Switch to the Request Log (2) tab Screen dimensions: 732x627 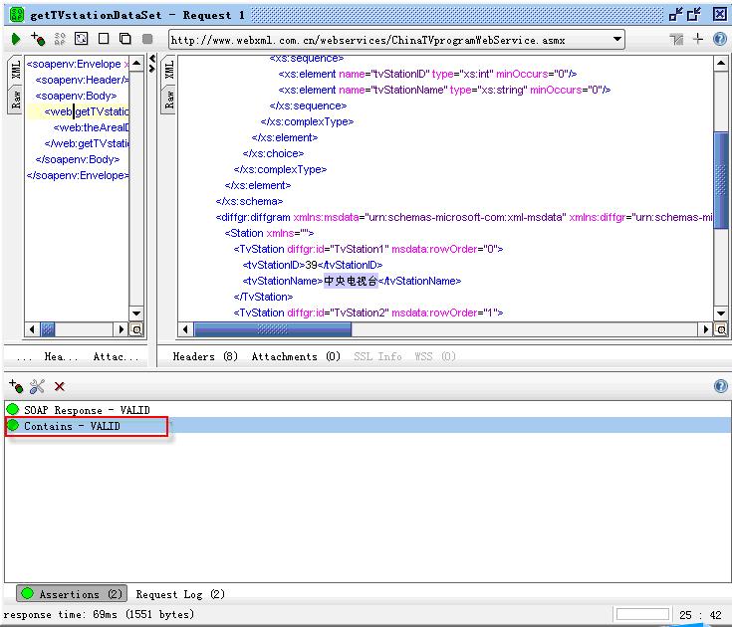pyautogui.click(x=180, y=594)
